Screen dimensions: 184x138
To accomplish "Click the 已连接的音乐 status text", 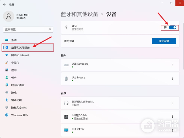I will pos(81,118).
